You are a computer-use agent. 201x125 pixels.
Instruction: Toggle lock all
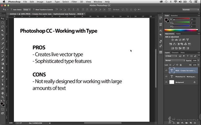pos(181,65)
